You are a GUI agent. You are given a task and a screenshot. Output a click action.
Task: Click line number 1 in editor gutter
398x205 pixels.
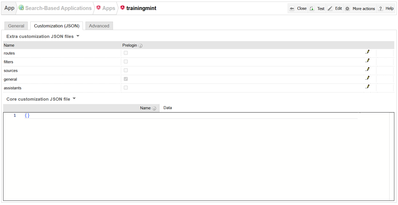click(15, 115)
